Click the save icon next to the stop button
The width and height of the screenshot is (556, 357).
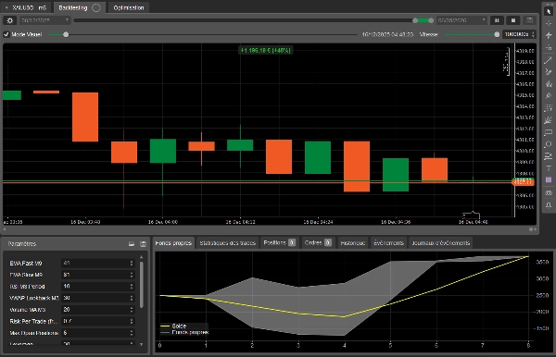click(529, 20)
